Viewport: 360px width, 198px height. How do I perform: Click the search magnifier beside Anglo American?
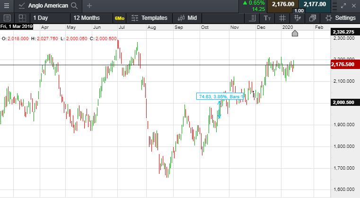point(74,6)
